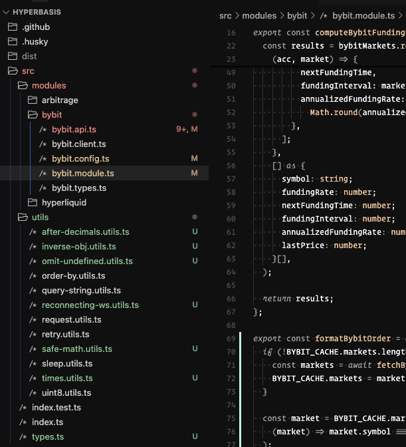Screen dimensions: 406x447
Task: Open times.utils.ts file
Action: click(67, 378)
